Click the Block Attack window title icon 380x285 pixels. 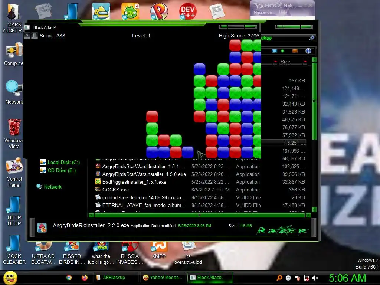click(27, 27)
